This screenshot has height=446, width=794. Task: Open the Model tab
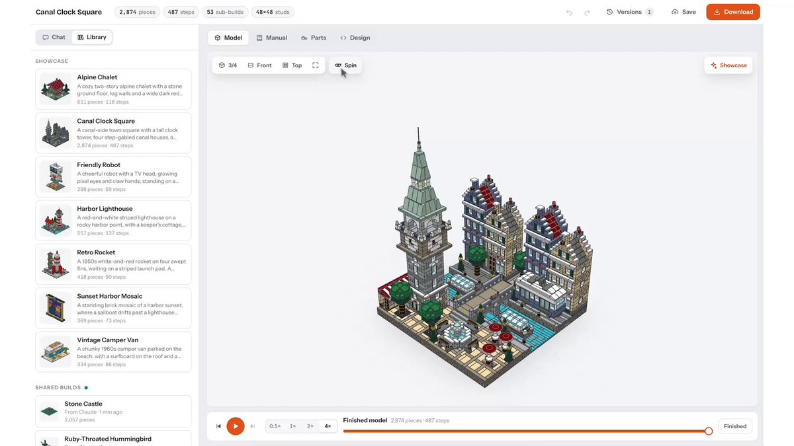228,38
